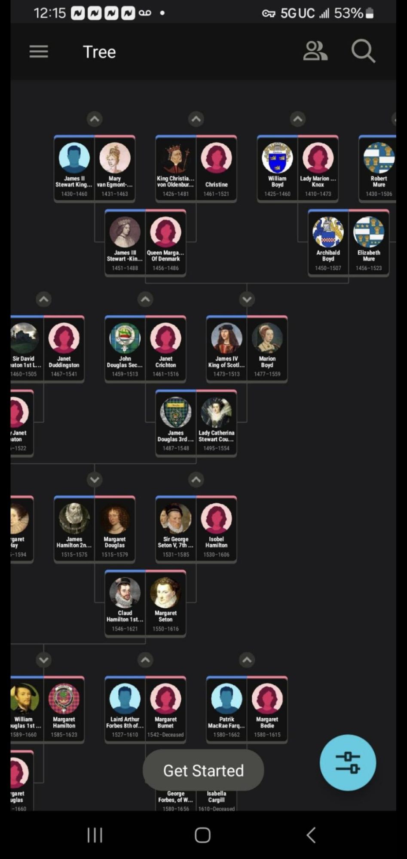Screen dimensions: 407x859
Task: Open Android recent apps button
Action: click(95, 835)
